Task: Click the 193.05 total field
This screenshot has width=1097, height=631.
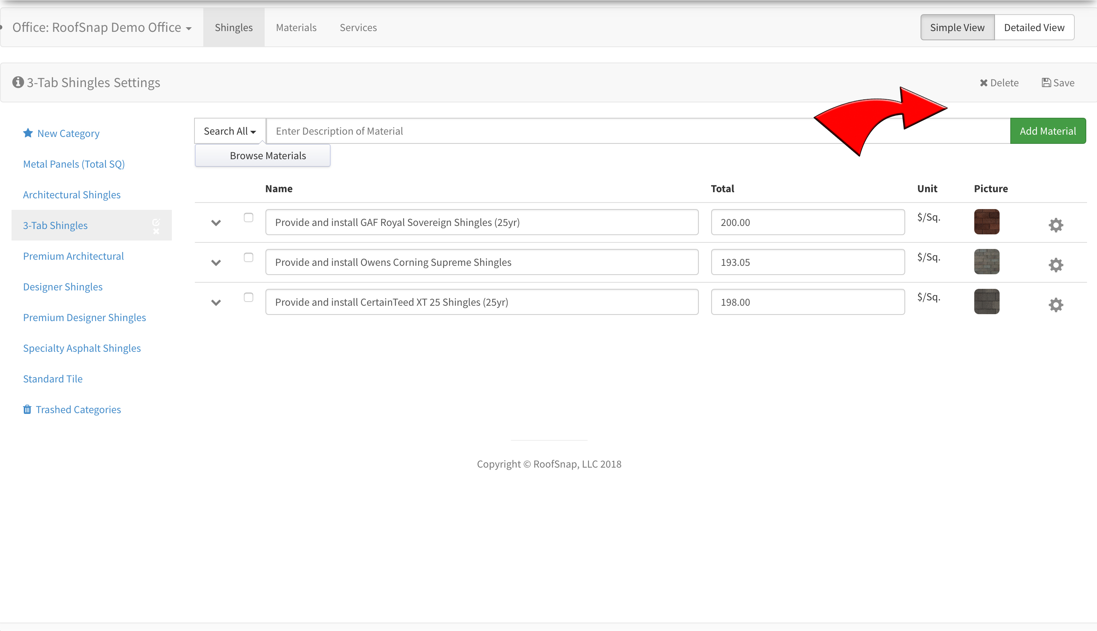Action: tap(808, 262)
